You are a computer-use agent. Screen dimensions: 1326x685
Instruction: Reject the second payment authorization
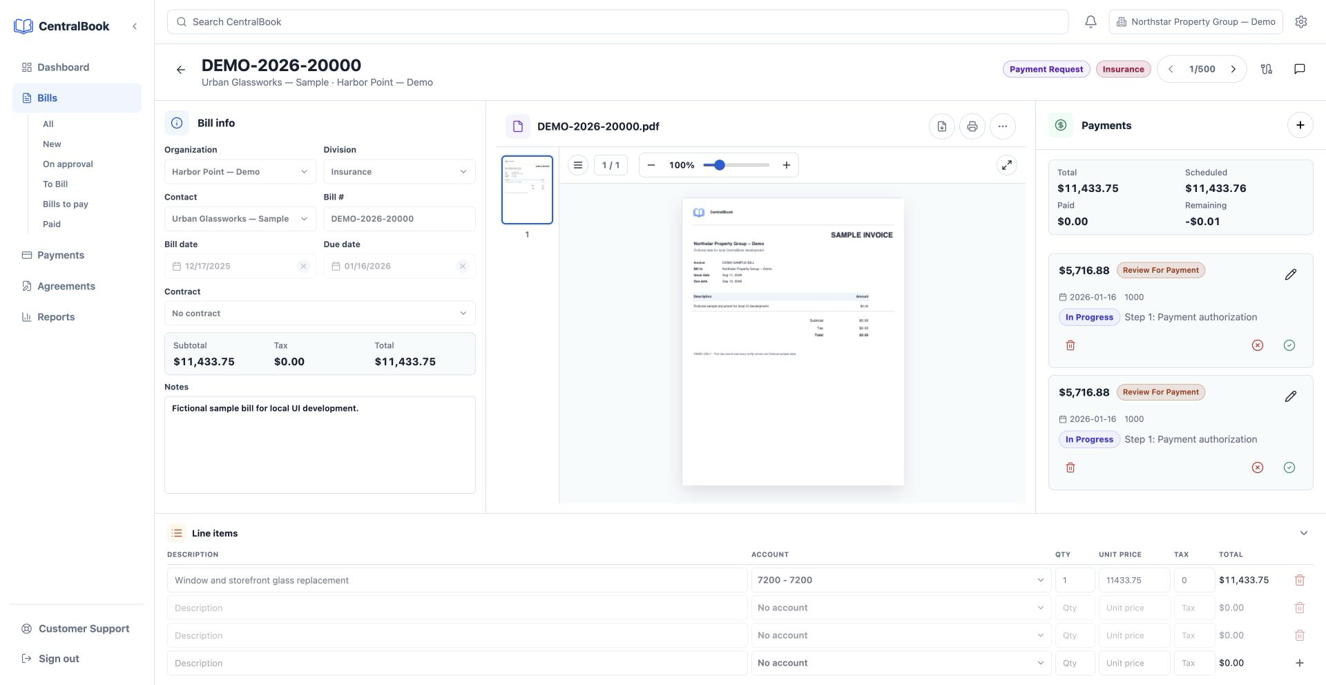pyautogui.click(x=1258, y=467)
